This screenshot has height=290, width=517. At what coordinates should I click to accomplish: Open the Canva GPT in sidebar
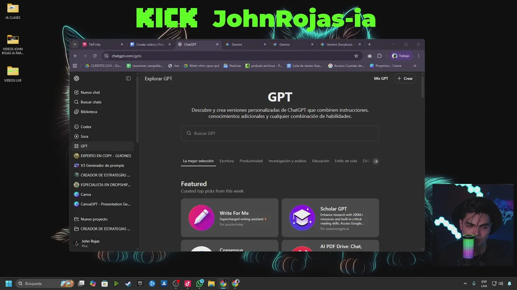point(103,195)
